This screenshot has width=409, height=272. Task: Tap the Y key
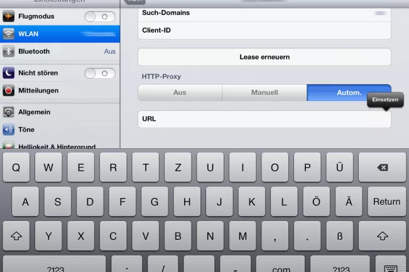click(x=48, y=236)
